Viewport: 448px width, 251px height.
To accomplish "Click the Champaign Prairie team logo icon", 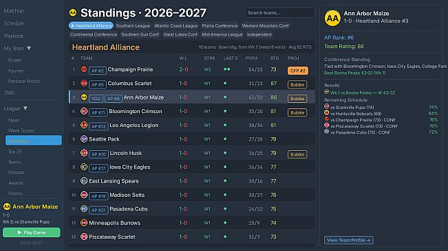I will coord(84,69).
